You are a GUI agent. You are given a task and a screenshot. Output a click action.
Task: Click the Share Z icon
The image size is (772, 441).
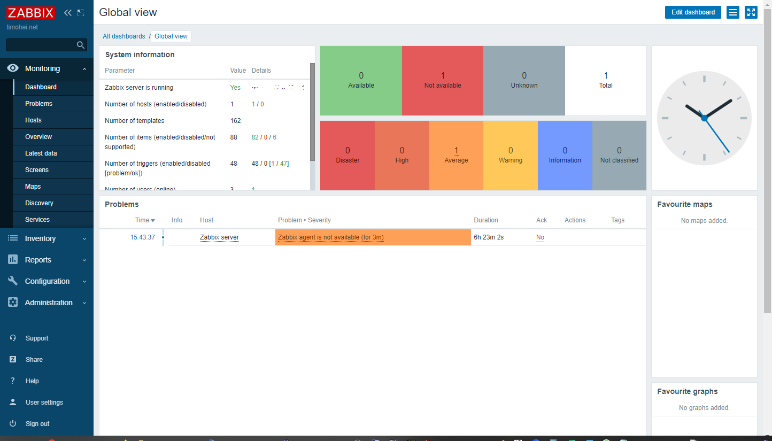click(x=13, y=360)
